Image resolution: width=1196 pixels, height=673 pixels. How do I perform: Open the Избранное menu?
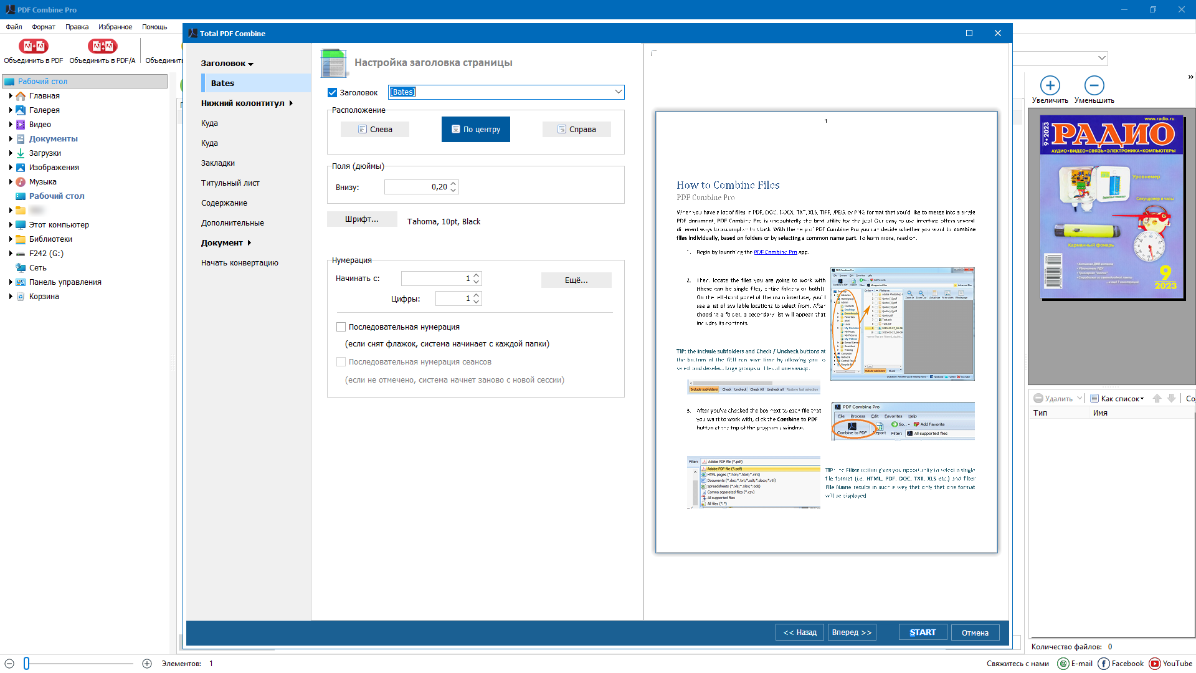[115, 27]
